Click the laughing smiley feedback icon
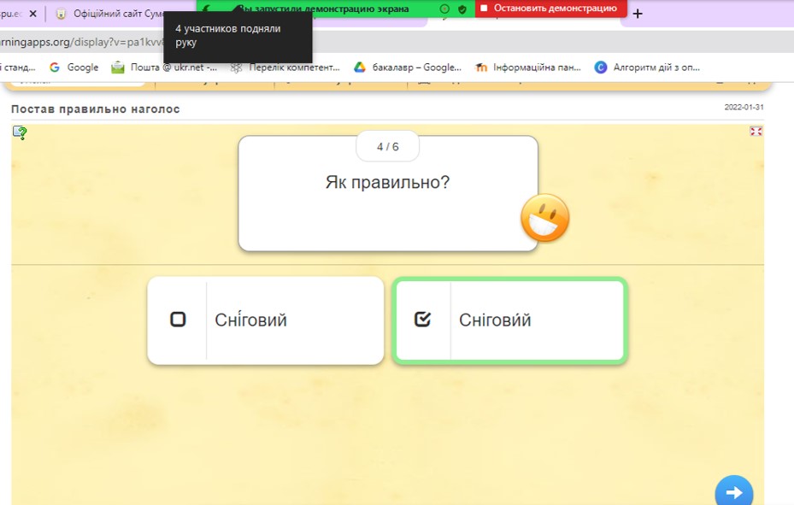This screenshot has height=505, width=794. (545, 218)
